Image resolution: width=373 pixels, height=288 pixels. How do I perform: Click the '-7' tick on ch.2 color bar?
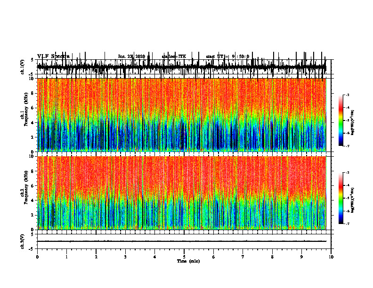(x=347, y=224)
